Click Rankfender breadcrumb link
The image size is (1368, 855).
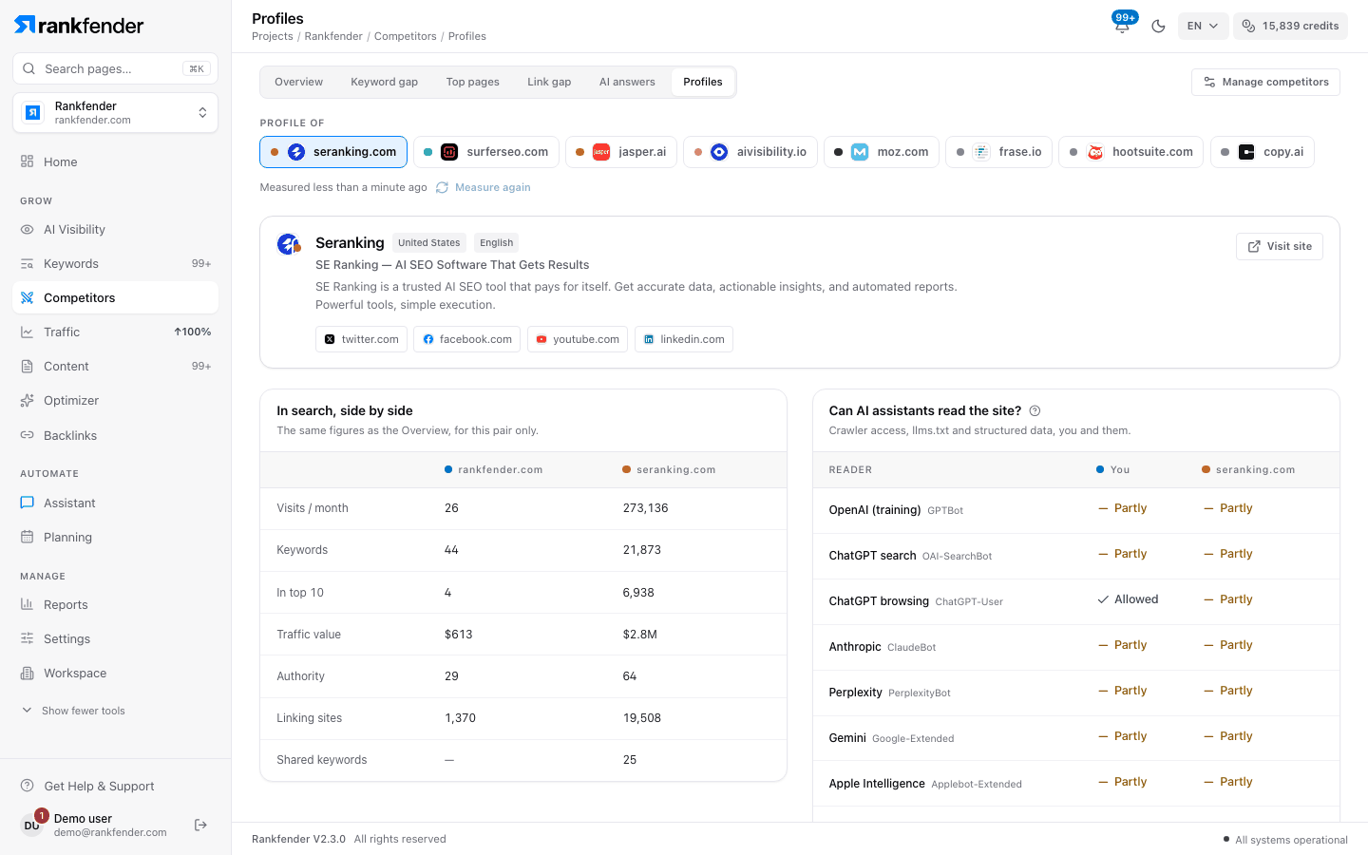click(333, 36)
